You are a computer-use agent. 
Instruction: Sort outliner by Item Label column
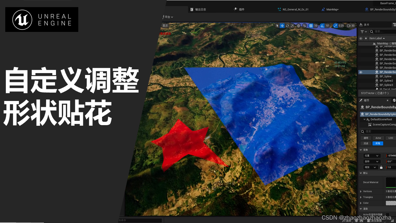pos(377,38)
